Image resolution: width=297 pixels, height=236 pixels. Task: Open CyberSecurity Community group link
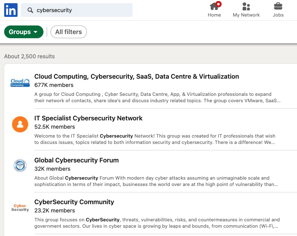[74, 202]
